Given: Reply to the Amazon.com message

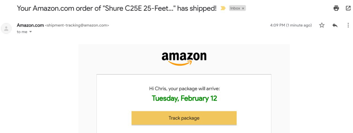Looking at the screenshot, I should pyautogui.click(x=335, y=25).
